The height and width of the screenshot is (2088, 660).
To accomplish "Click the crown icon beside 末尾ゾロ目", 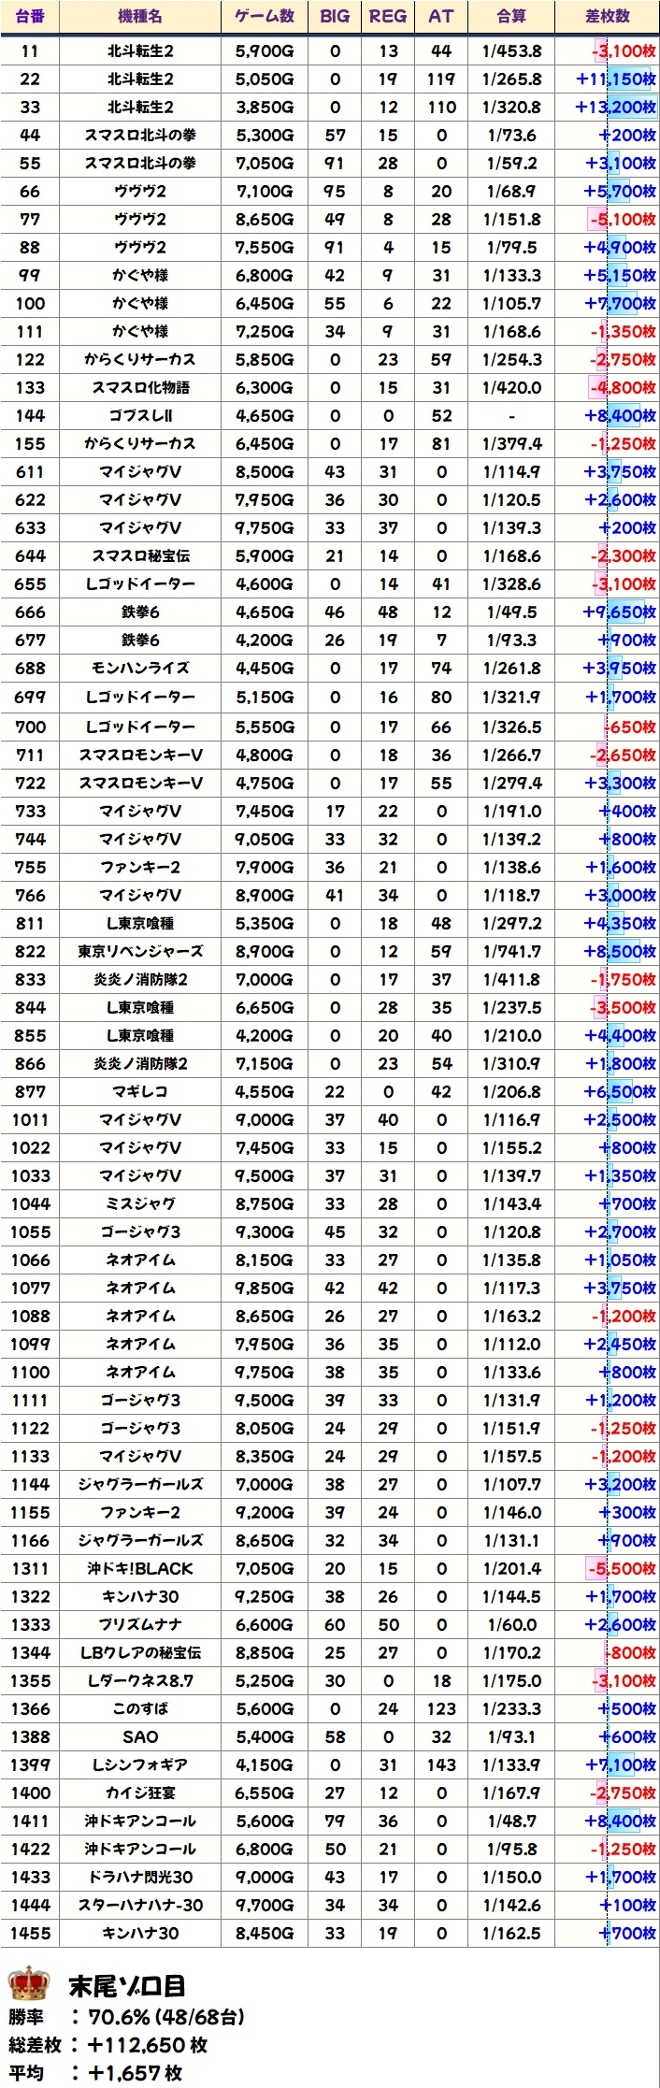I will coord(28,1983).
